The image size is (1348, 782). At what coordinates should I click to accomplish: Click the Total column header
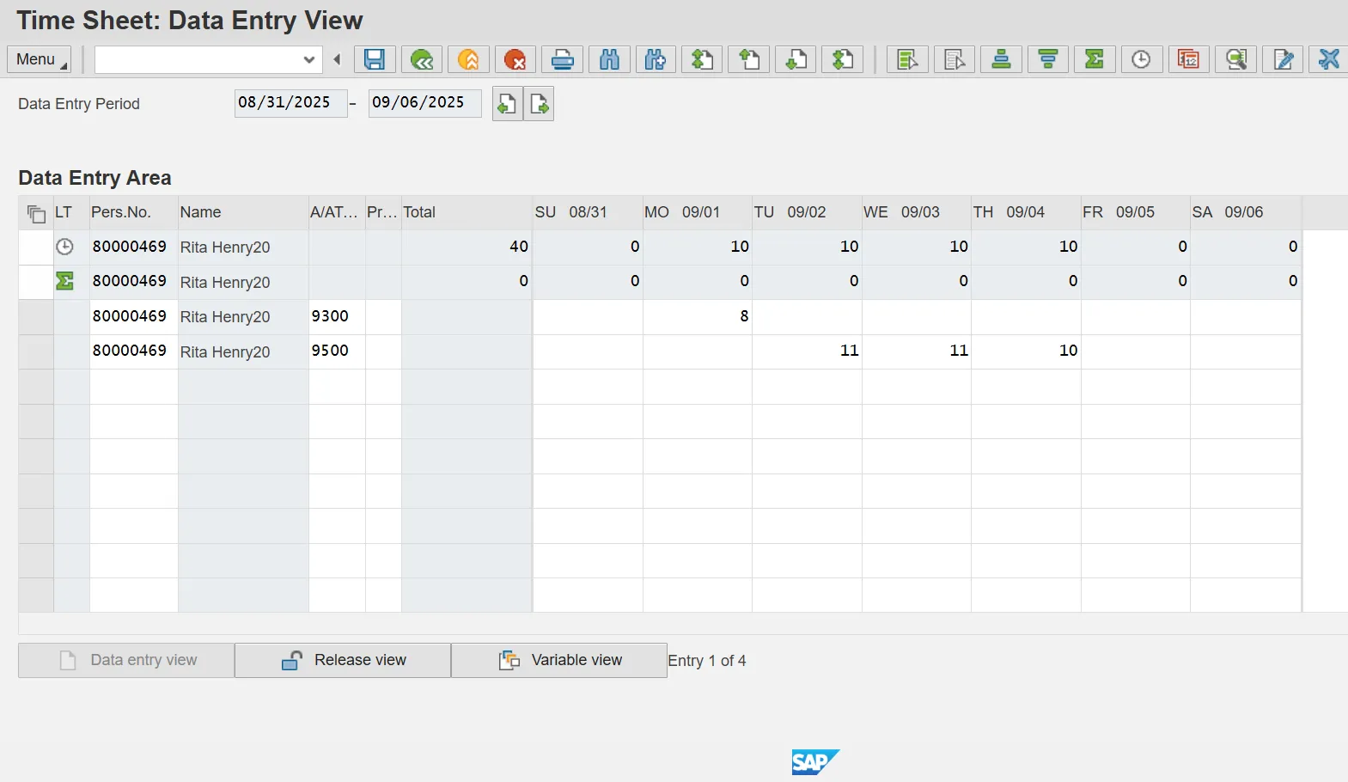pyautogui.click(x=467, y=212)
